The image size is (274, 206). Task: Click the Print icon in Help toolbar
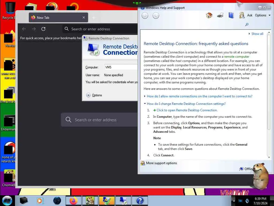(x=220, y=15)
